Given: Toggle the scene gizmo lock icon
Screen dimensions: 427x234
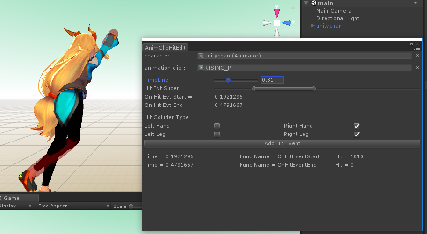Looking at the screenshot, I should [293, 7].
